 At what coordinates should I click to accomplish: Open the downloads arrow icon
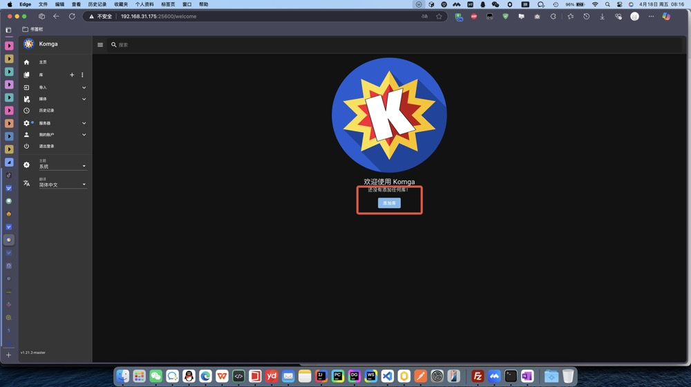click(602, 17)
